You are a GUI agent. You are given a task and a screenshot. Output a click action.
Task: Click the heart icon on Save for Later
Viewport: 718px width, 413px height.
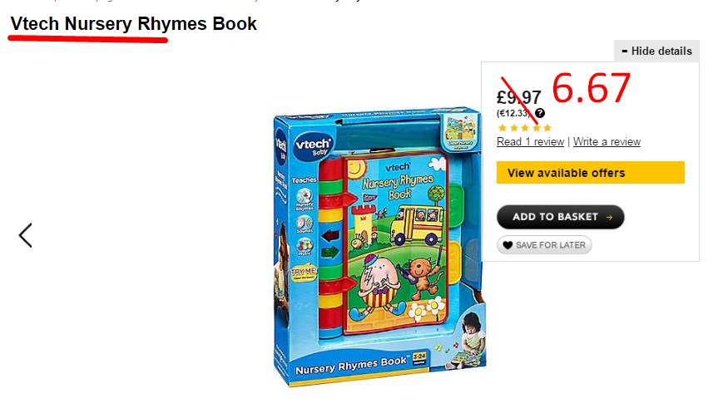click(508, 245)
